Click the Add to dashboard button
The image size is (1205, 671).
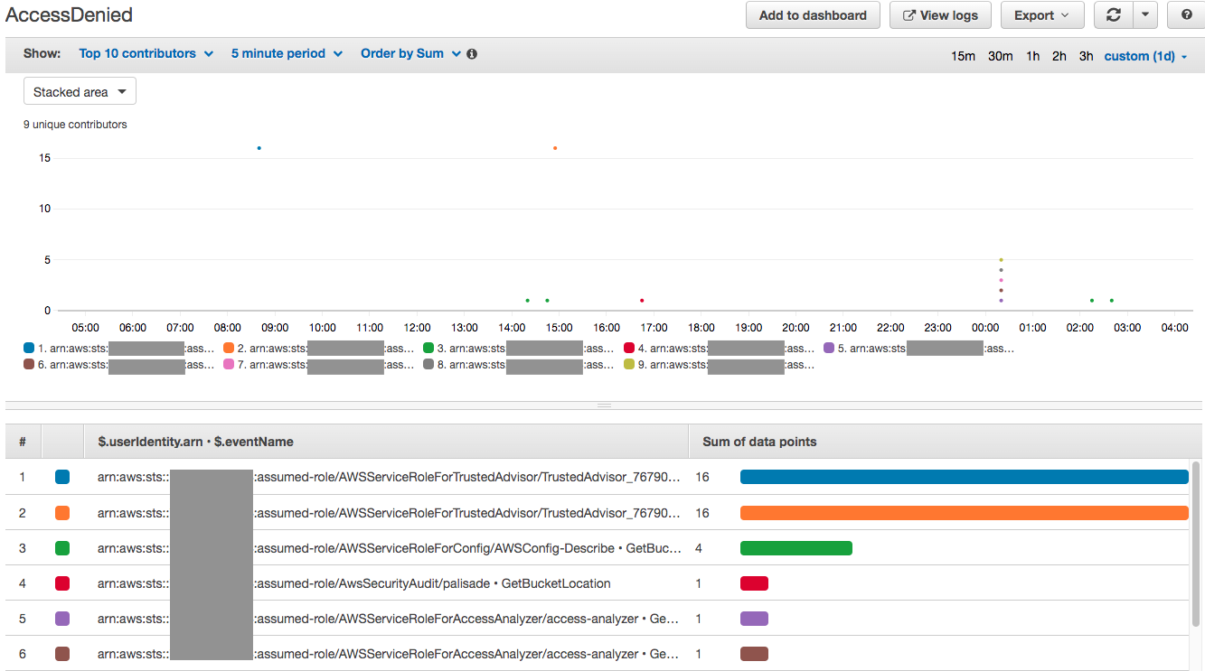812,15
